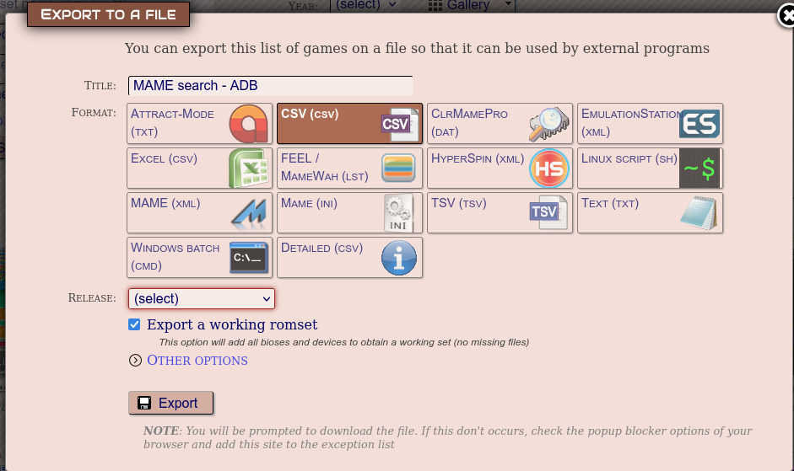Close the Export to a file dialog
This screenshot has width=794, height=471.
[785, 17]
